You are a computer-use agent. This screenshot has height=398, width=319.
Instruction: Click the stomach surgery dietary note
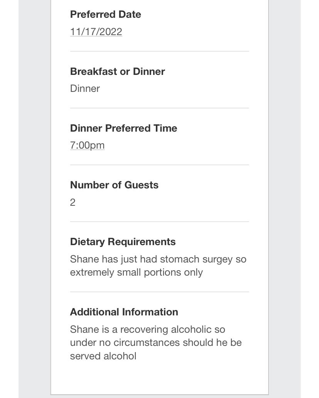[x=158, y=266]
